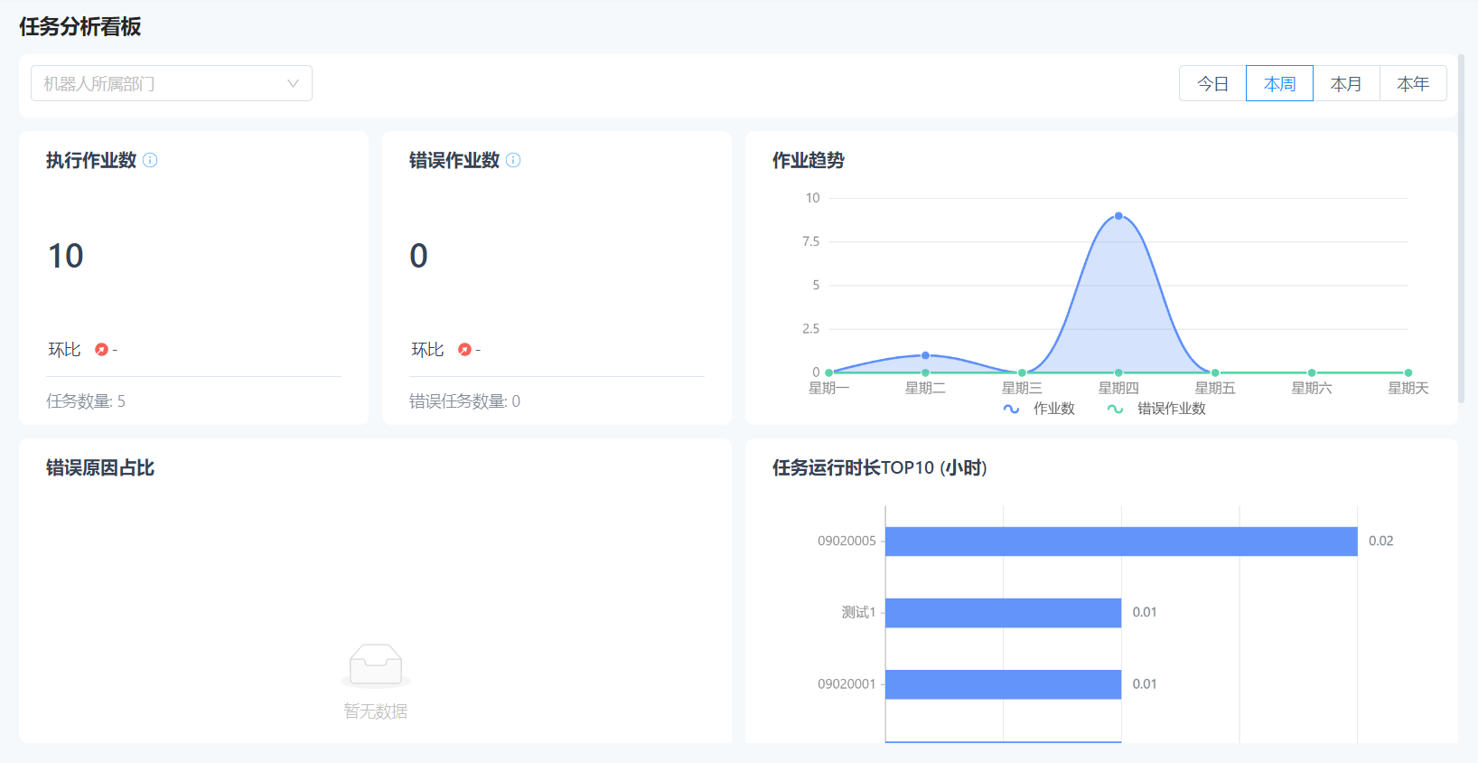Toggle 作业数 series via legend label
Screen dimensions: 1478x763
pyautogui.click(x=1053, y=409)
